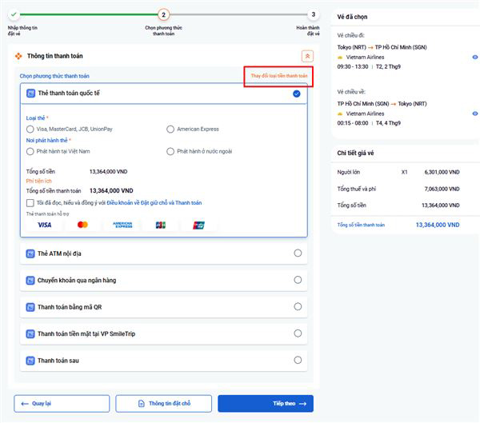View outbound flight details eye icon
The image size is (480, 423).
point(474,58)
